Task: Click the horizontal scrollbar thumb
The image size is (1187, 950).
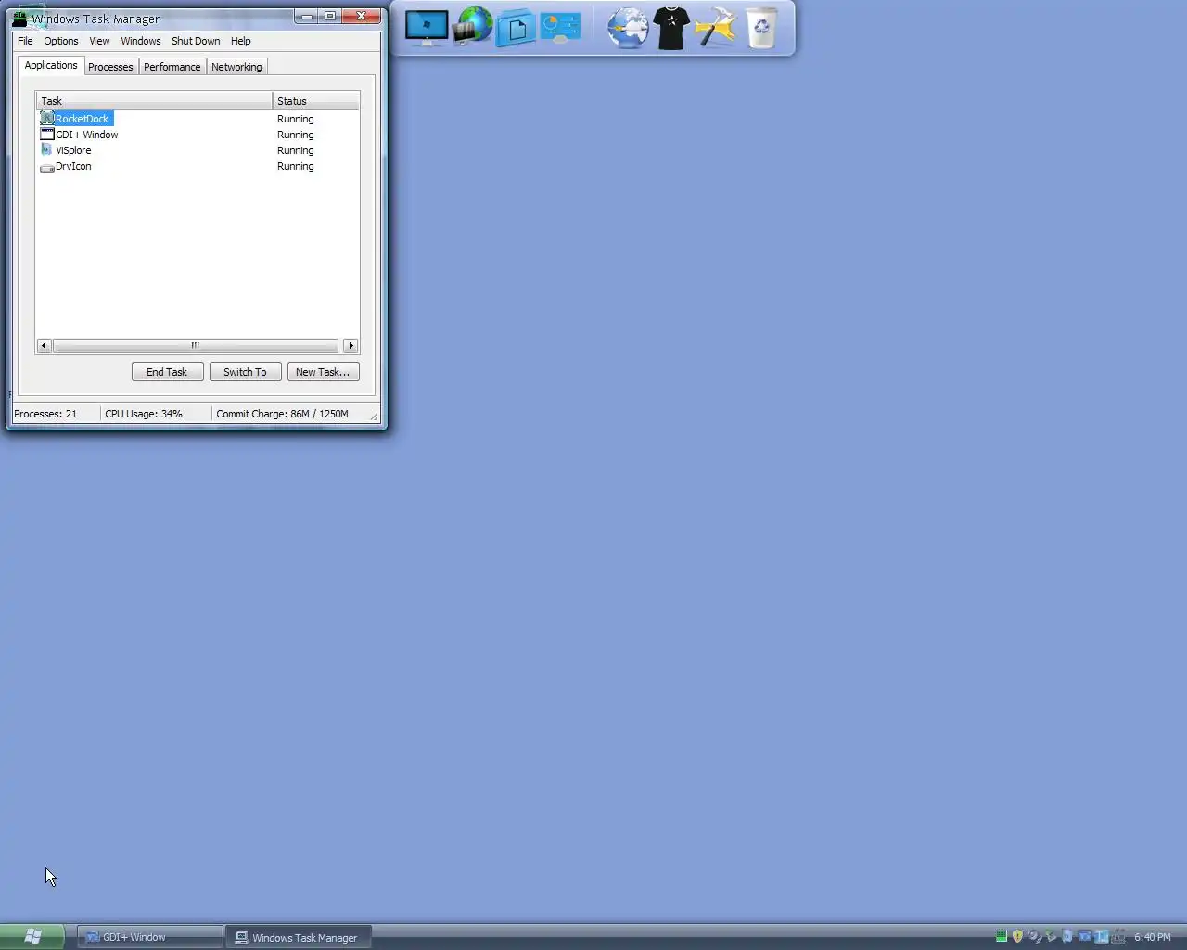Action: (196, 345)
